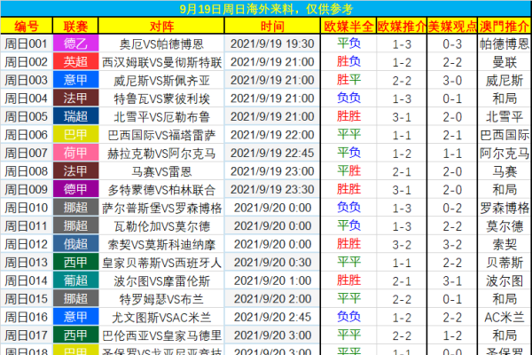Select 北雪平 in the 澳門推介 column
The image size is (532, 355).
505,116
